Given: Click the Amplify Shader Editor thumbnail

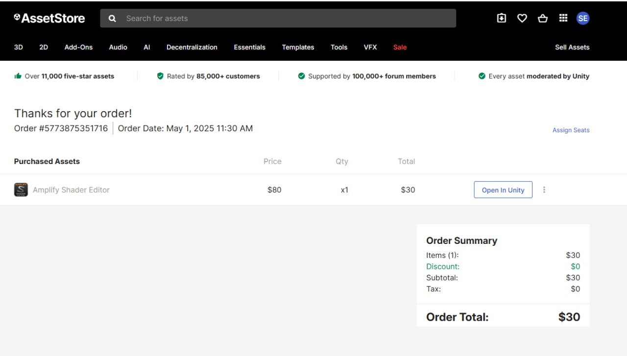Looking at the screenshot, I should [x=21, y=190].
